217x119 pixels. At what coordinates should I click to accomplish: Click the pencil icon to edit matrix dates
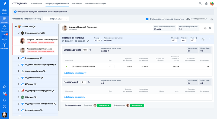(88, 41)
